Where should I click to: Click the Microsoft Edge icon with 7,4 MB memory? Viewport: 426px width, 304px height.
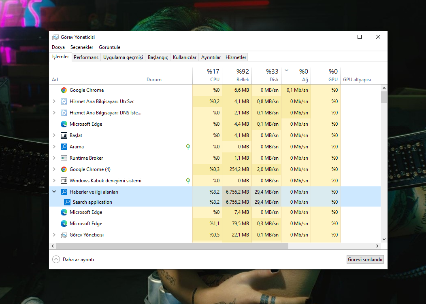pyautogui.click(x=64, y=212)
